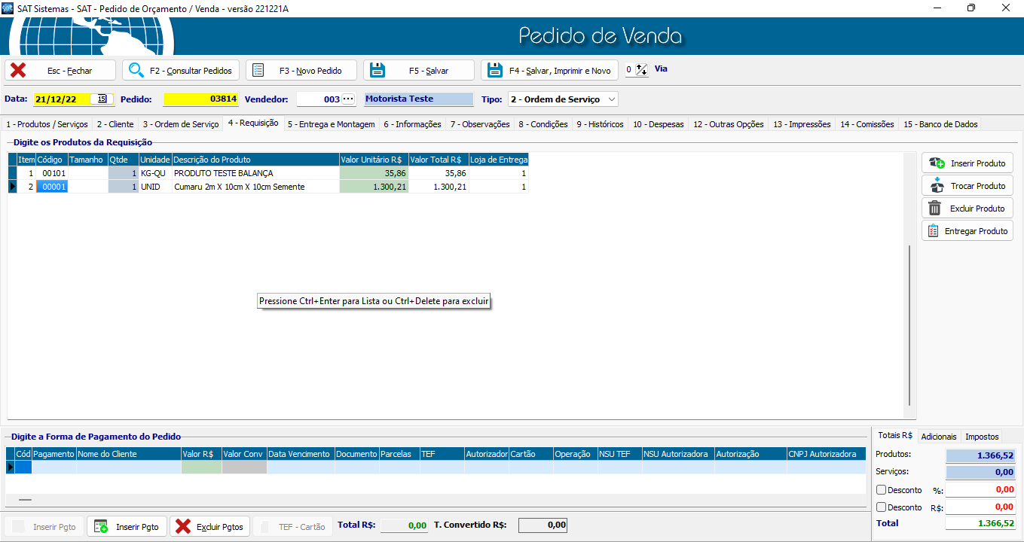
Task: Enable the Desconto percentage checkbox
Action: tap(882, 490)
